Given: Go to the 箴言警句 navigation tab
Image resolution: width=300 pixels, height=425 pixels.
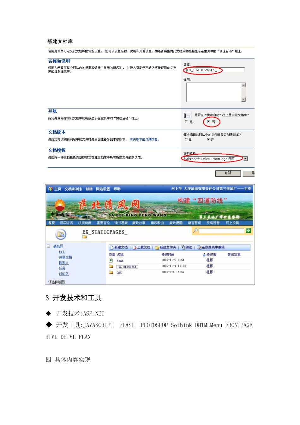Looking at the screenshot, I should pos(195,223).
